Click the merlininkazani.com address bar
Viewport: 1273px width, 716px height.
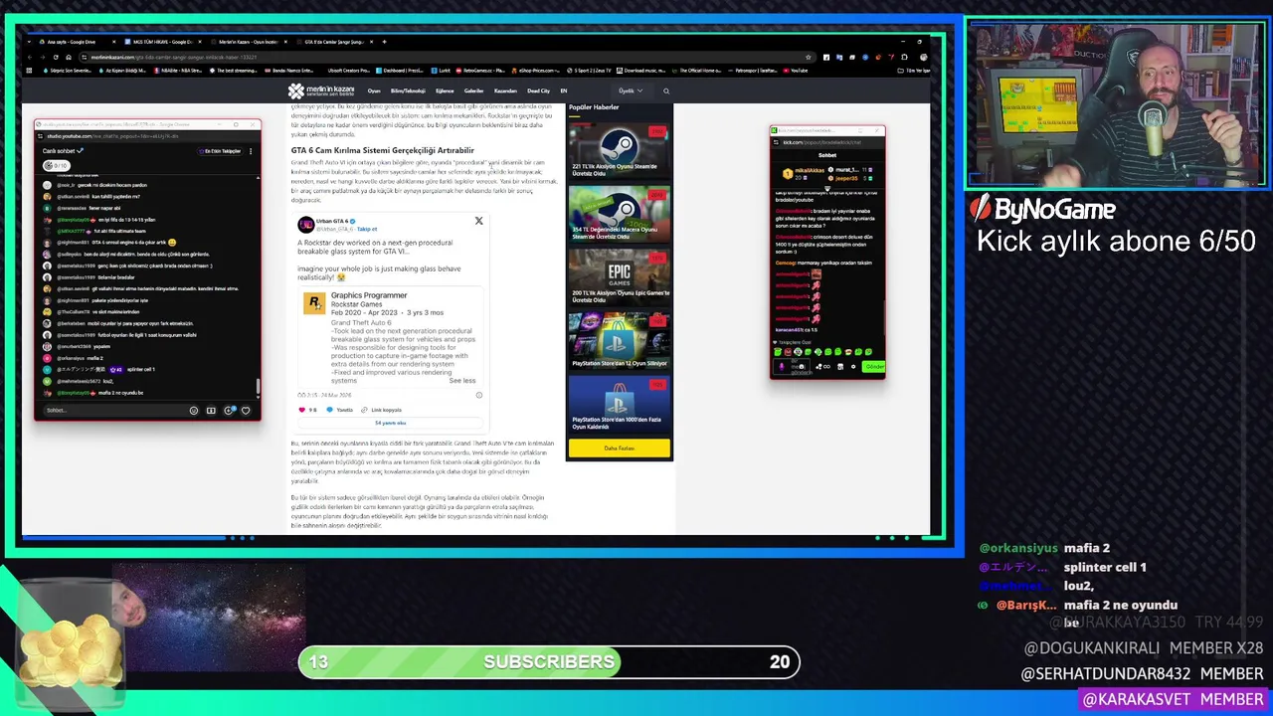(x=448, y=57)
